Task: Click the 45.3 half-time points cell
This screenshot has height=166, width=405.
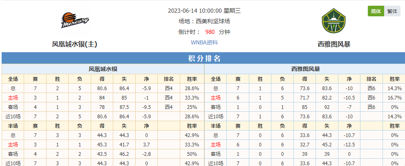Action: pyautogui.click(x=102, y=145)
